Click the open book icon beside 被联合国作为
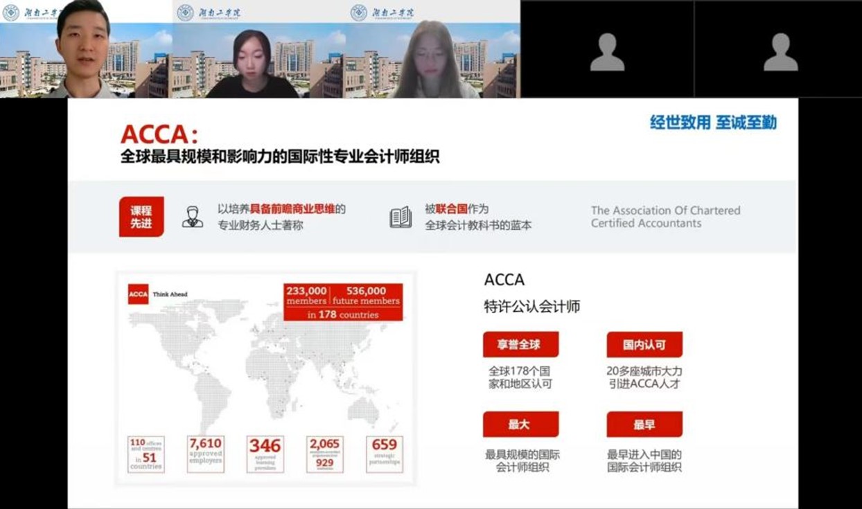Viewport: 862px width, 509px height. point(401,217)
